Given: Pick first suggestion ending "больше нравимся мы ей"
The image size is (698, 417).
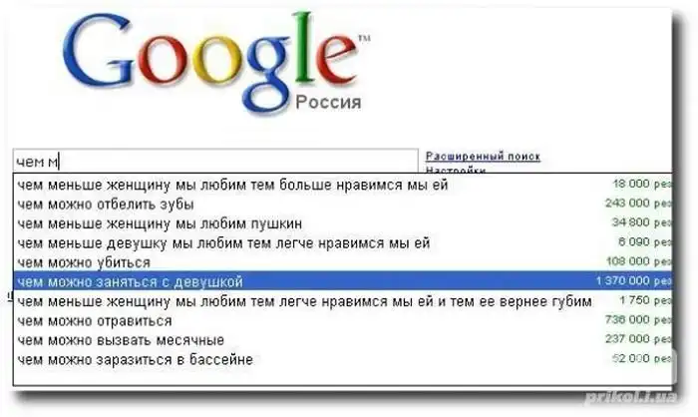Looking at the screenshot, I should coord(233,185).
